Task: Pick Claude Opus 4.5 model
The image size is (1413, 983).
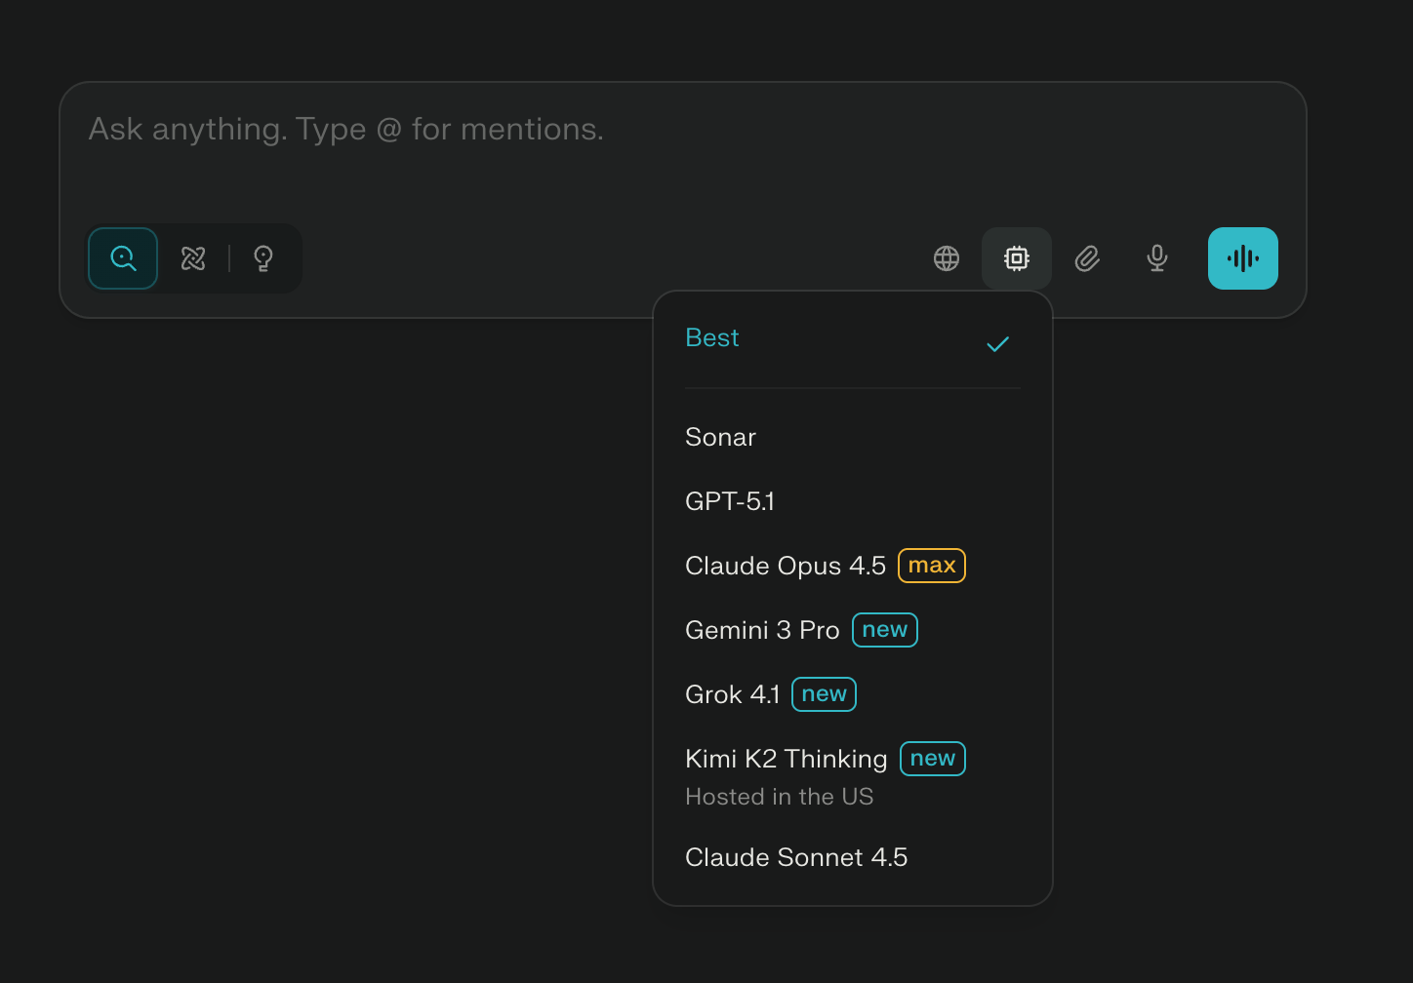Action: click(853, 566)
